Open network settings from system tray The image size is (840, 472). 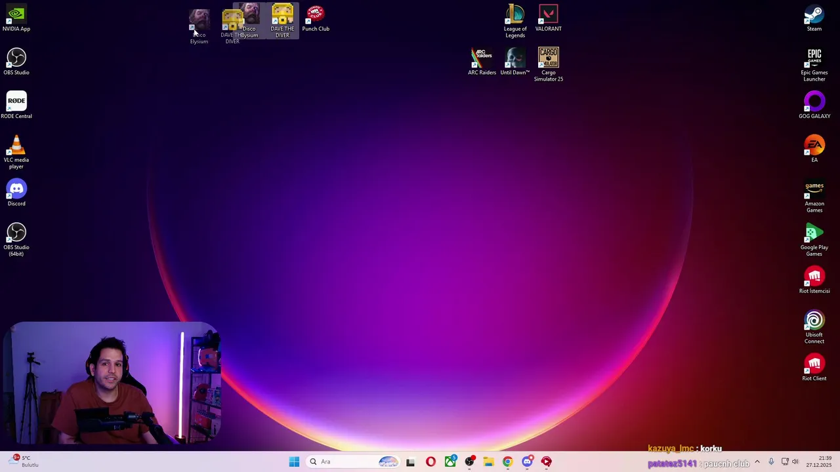click(785, 462)
